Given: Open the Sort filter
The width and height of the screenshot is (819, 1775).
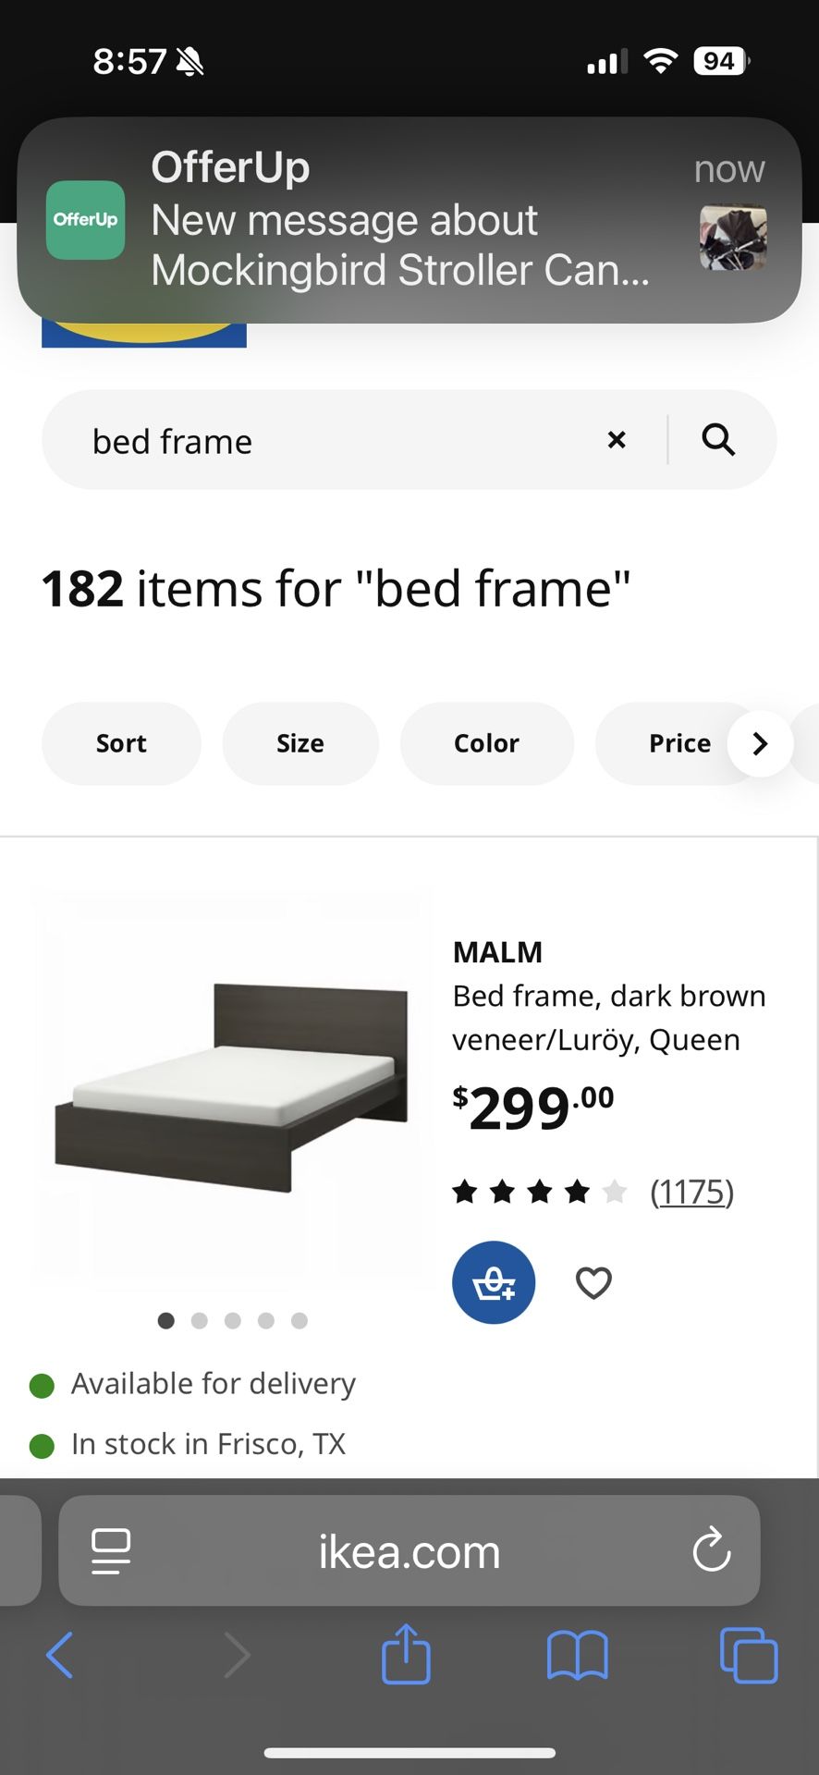Looking at the screenshot, I should [x=121, y=743].
